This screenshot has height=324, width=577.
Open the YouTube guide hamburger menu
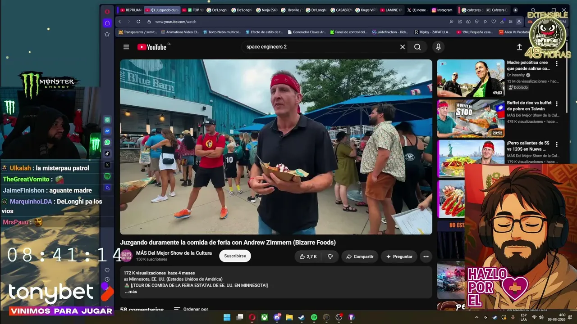tap(126, 47)
